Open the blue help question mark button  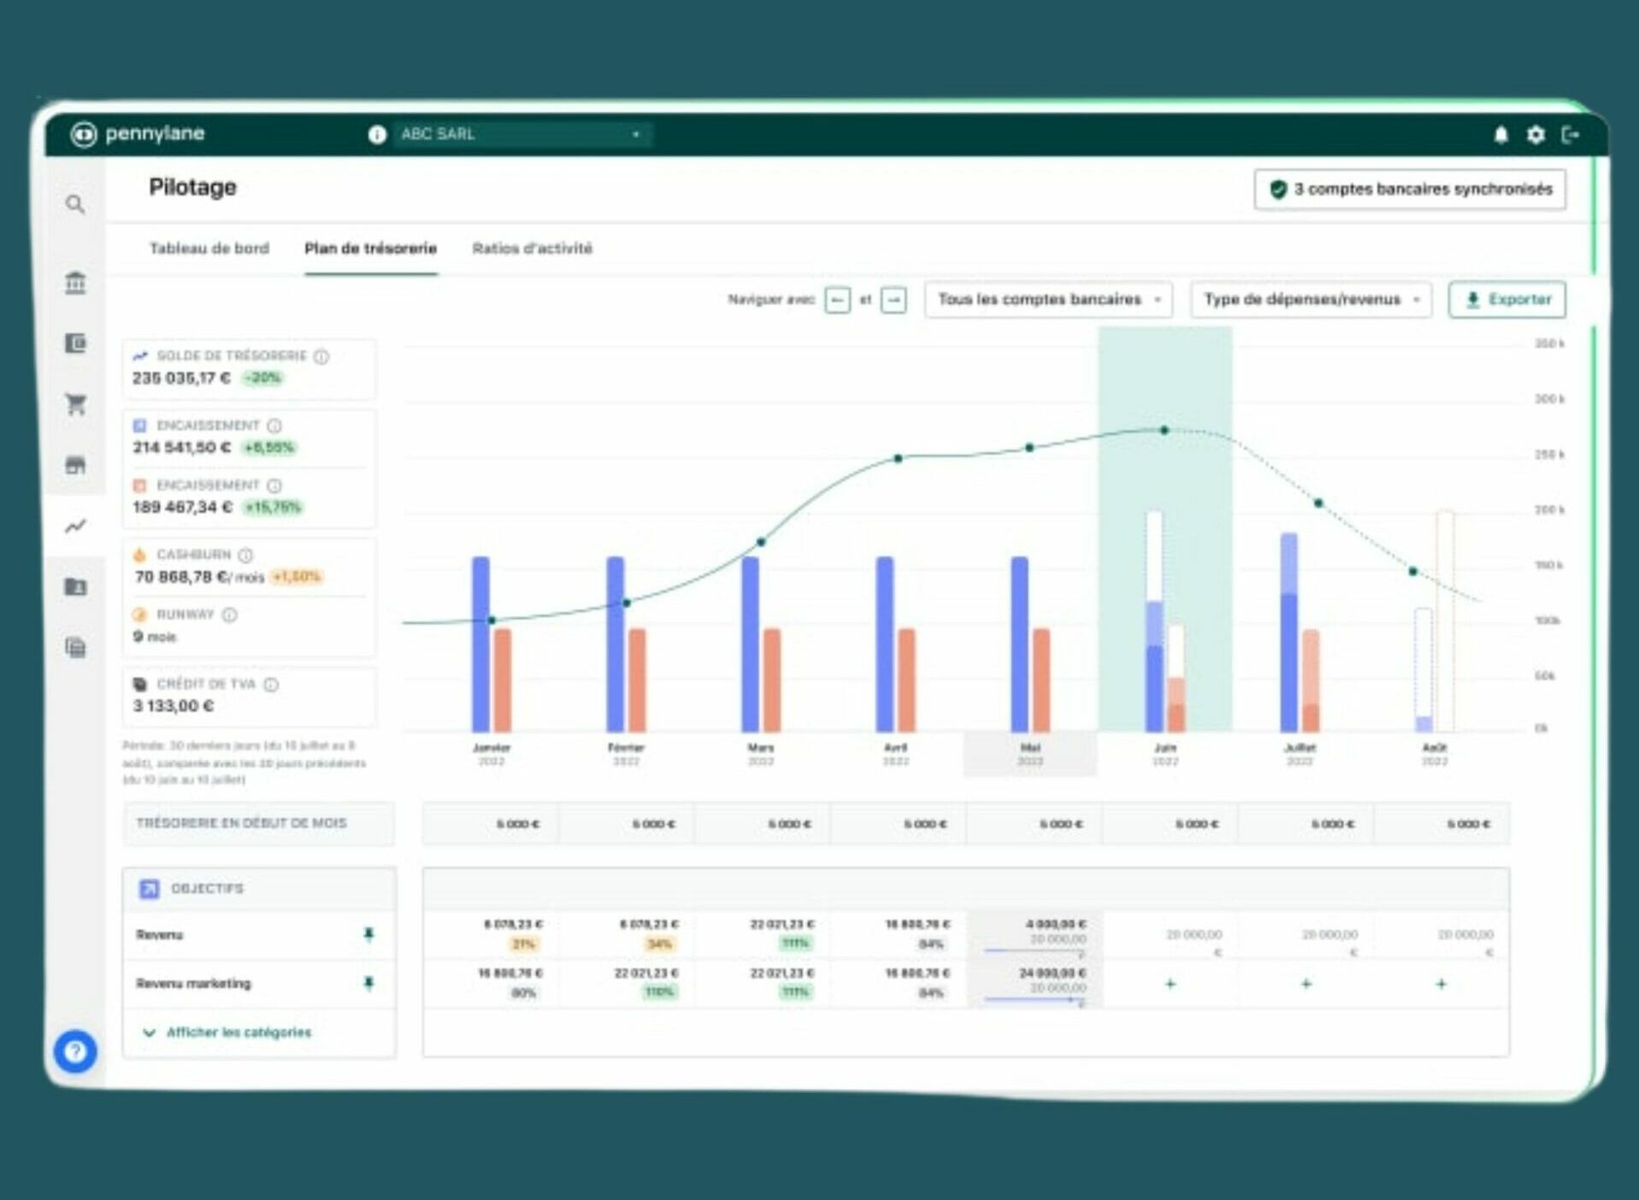(x=75, y=1050)
